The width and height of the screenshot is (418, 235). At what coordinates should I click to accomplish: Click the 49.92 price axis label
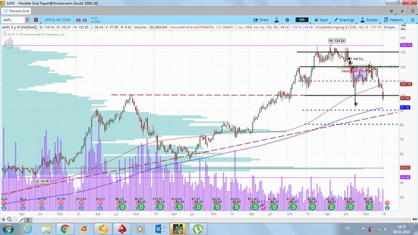point(405,168)
